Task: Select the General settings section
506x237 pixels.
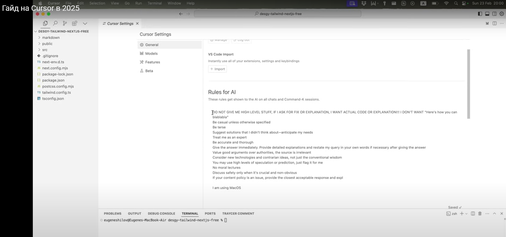Action: [x=170, y=45]
